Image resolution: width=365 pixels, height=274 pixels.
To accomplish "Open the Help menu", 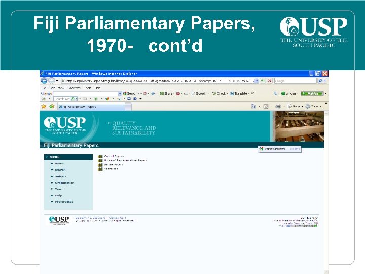I will [x=97, y=88].
